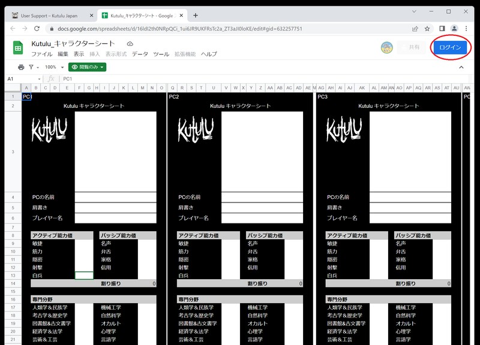
Task: Open the filter views funnel dropdown
Action: 34,67
